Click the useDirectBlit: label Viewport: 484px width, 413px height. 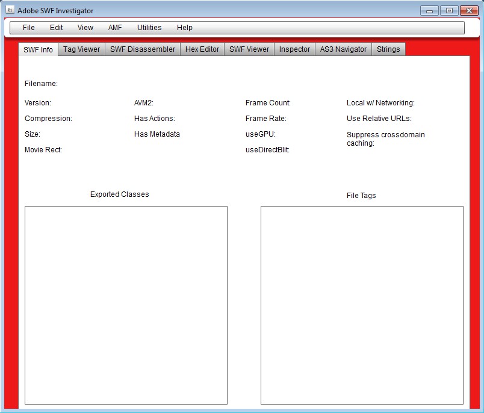coord(267,150)
